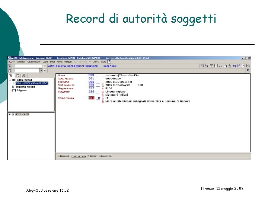Select the document tab icon in left pane
Screen dimensions: 268x201
point(17,76)
